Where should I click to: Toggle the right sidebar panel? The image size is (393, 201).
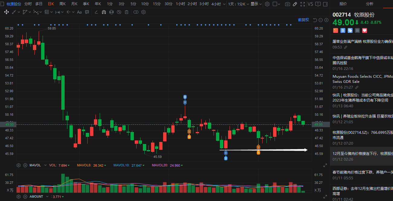325,4
